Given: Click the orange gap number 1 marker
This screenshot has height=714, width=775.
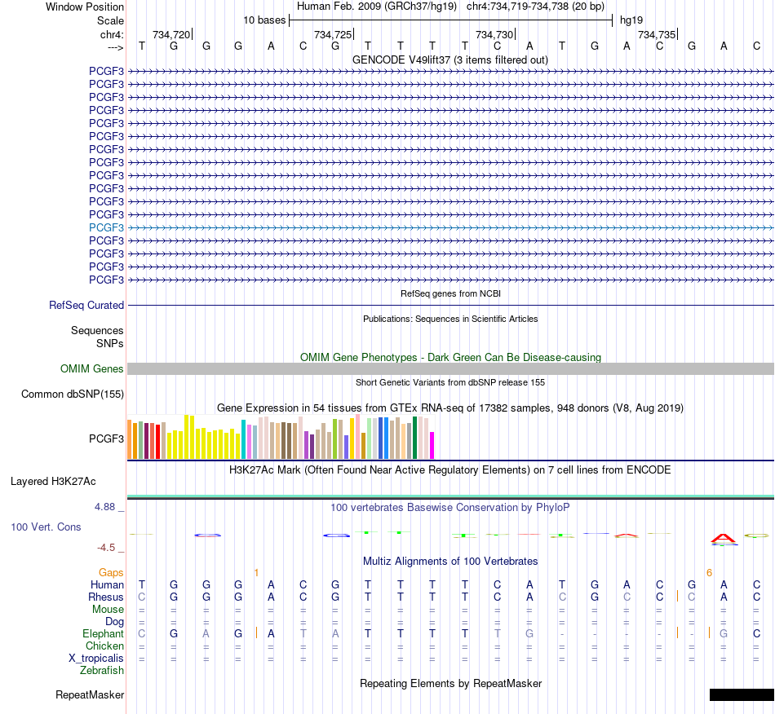Looking at the screenshot, I should pyautogui.click(x=256, y=573).
